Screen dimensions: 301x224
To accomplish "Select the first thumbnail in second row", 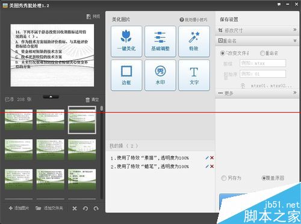I will point(19,150).
